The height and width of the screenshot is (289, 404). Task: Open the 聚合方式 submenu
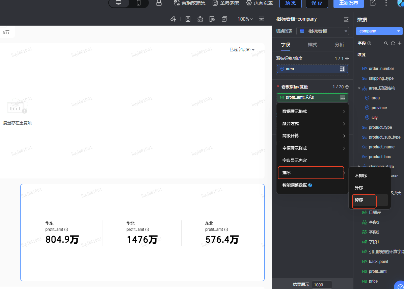coord(312,124)
